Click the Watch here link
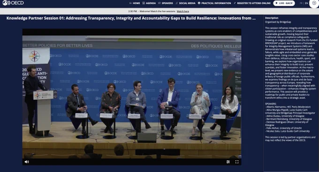The width and height of the screenshot is (319, 172). tap(182, 11)
